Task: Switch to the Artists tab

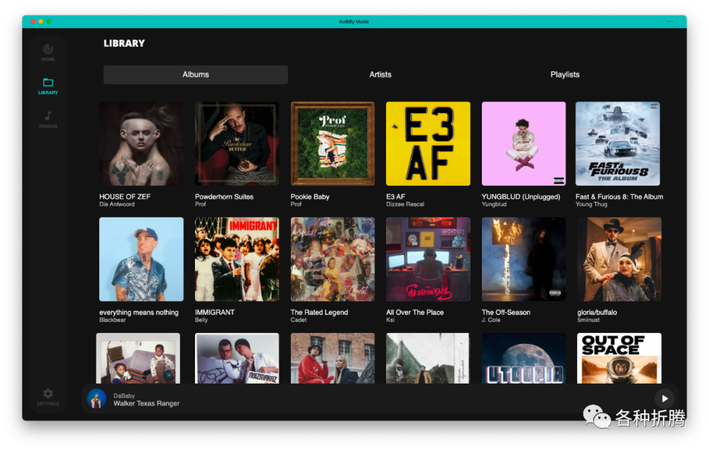Action: click(380, 75)
